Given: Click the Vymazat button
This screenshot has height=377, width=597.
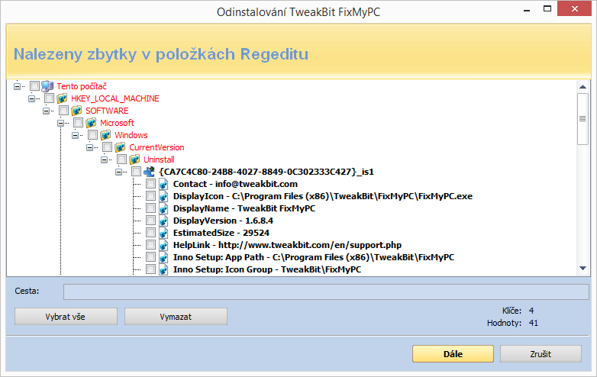Looking at the screenshot, I should click(176, 317).
